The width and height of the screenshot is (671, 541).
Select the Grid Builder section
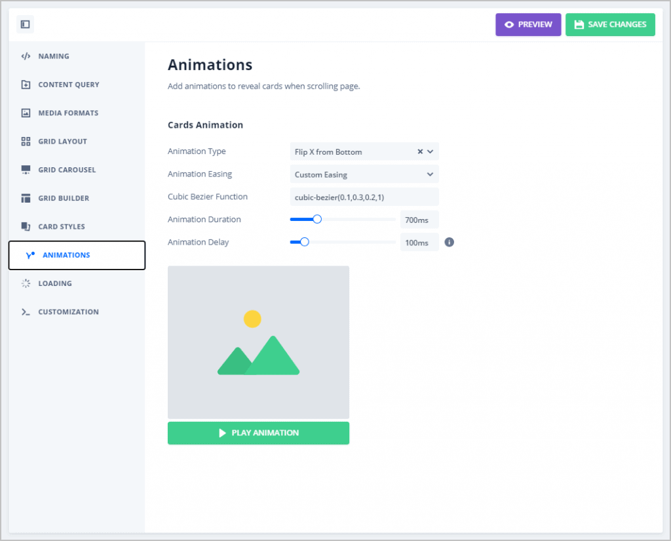[25, 198]
